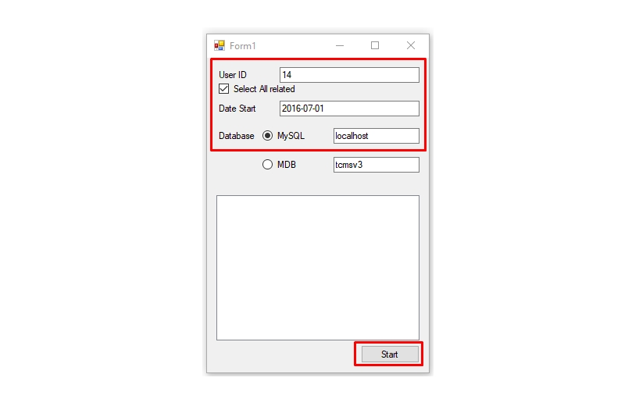639x399 pixels.
Task: Select the MySQL database radio button
Action: click(267, 136)
